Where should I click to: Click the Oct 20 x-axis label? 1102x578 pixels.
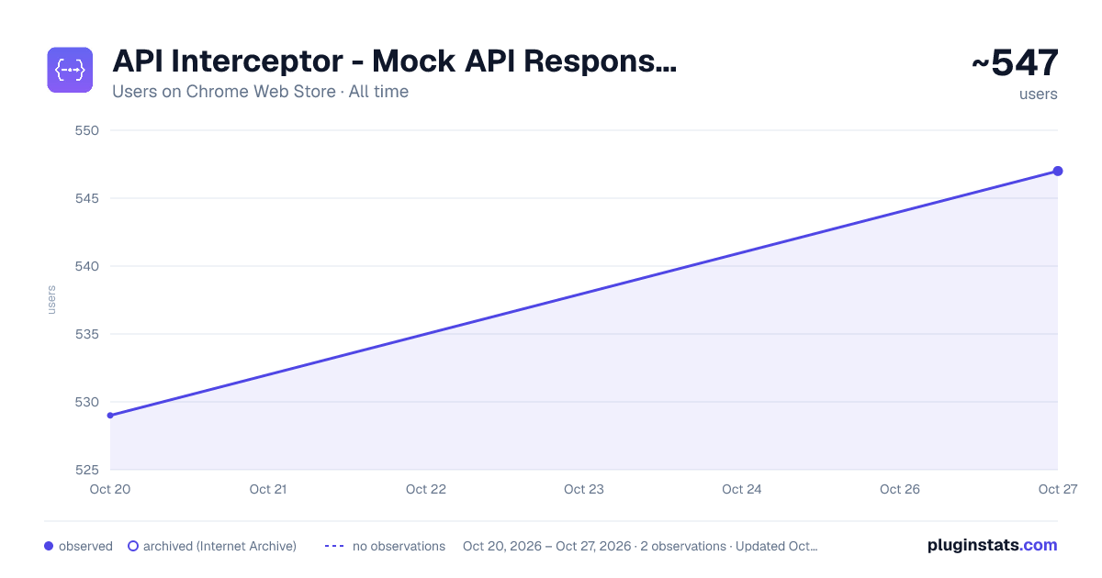(110, 489)
